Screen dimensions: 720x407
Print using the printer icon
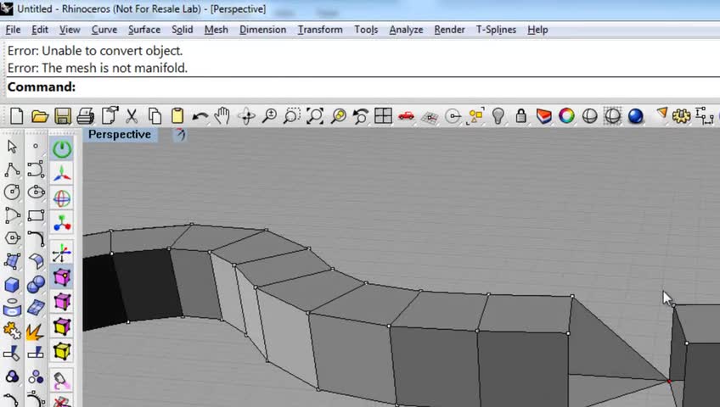tap(86, 116)
